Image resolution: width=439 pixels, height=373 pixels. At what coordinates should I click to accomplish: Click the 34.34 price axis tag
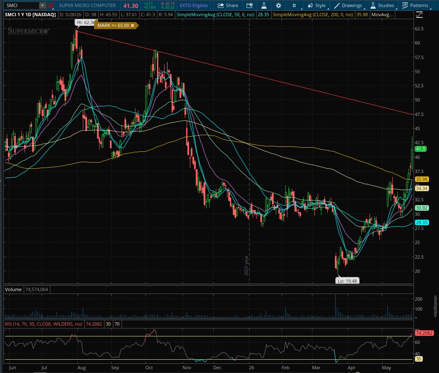click(x=422, y=188)
